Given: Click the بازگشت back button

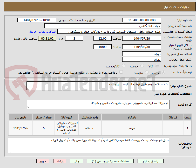Looking at the screenshot, I should click(x=60, y=161).
